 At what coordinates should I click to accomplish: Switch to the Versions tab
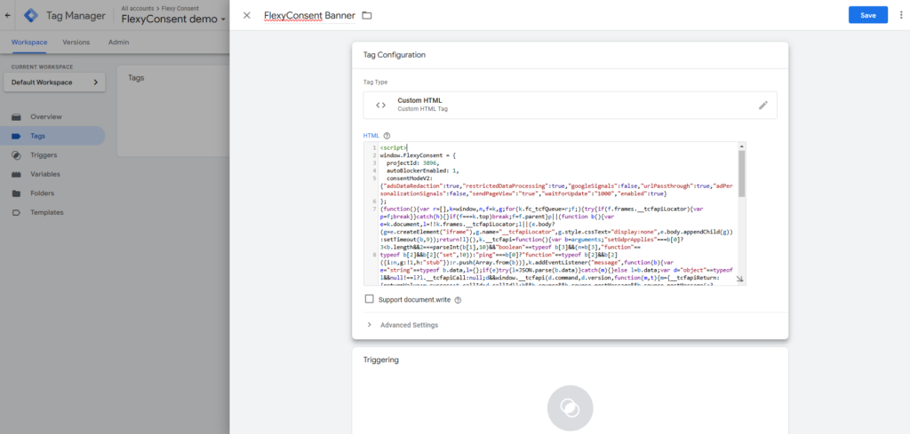tap(76, 42)
